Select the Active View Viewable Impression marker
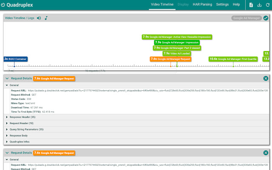This screenshot has width=272, height=170. [x=177, y=37]
